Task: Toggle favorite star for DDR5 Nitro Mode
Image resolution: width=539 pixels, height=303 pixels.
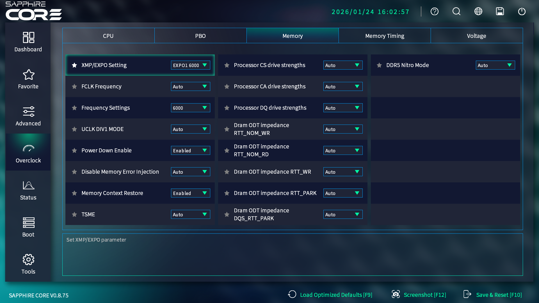Action: coord(379,65)
